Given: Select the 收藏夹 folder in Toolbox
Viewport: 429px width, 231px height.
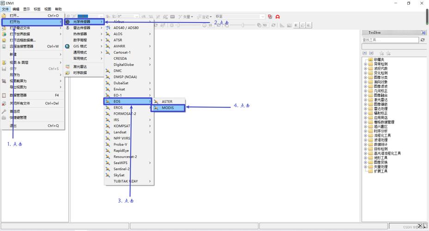Looking at the screenshot, I should (x=379, y=60).
